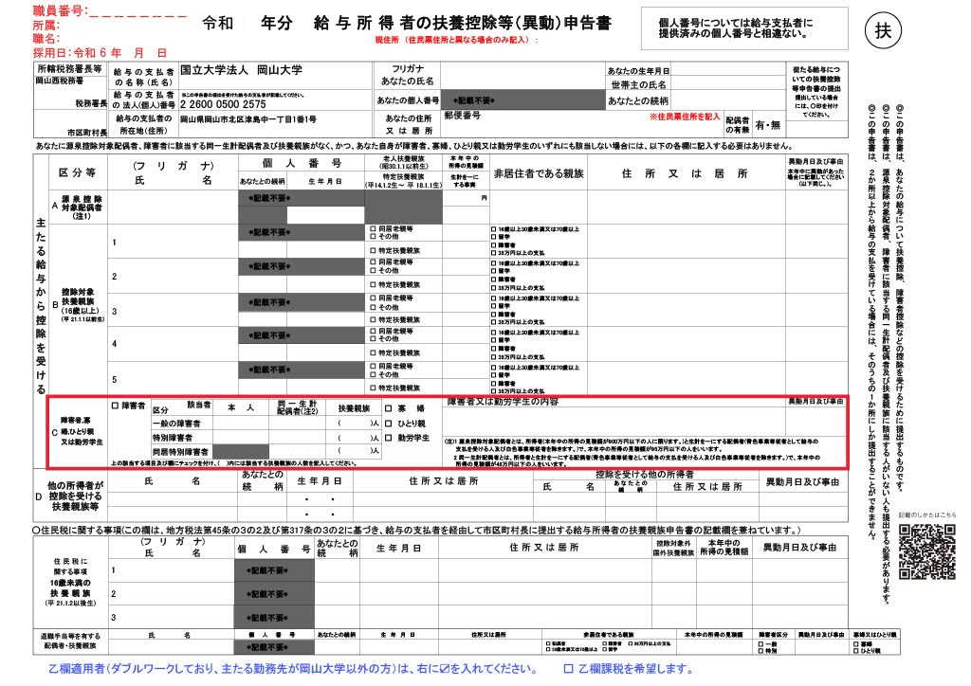971x686 pixels.
Task: Click the payer address 岡山県岡山市北区津島中一丁目1番1号
Action: click(248, 118)
